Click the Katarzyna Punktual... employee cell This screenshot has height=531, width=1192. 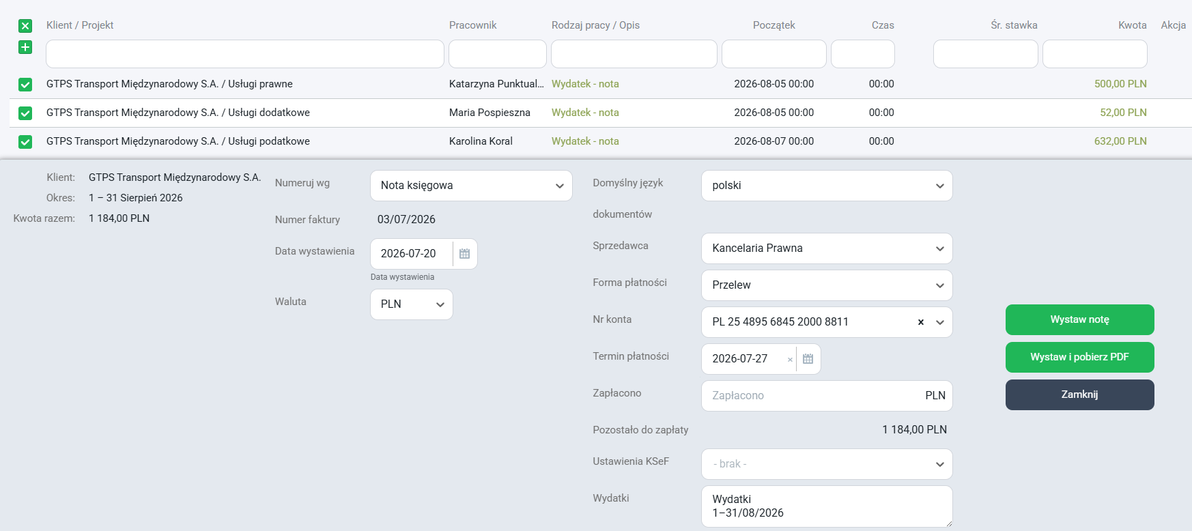click(496, 84)
